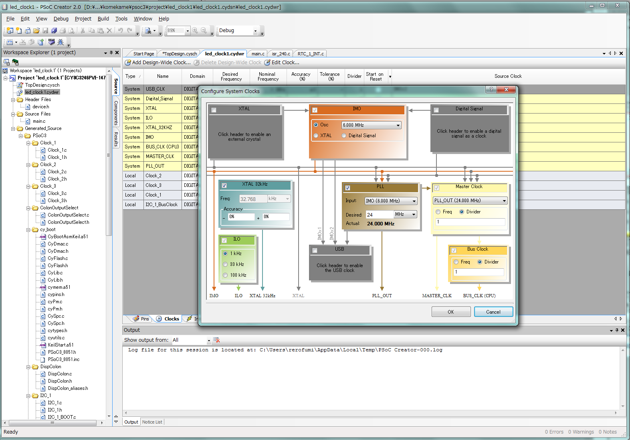The height and width of the screenshot is (440, 630).
Task: Click the Print icon
Action: tap(63, 30)
